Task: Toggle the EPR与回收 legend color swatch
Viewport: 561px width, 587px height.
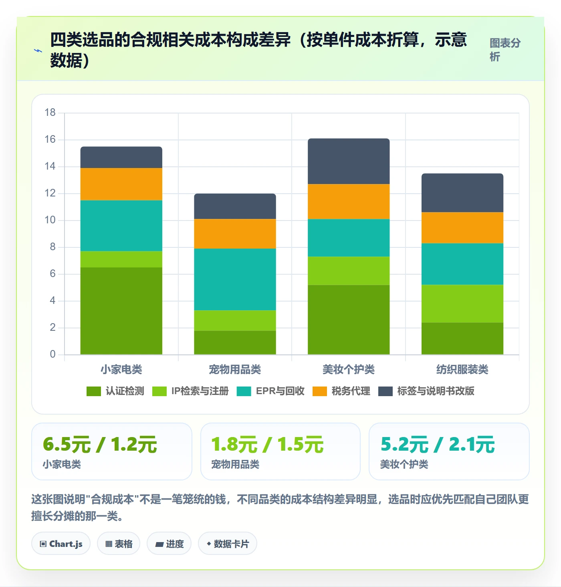Action: click(244, 391)
